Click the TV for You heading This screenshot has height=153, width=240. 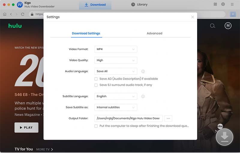coord(24,149)
